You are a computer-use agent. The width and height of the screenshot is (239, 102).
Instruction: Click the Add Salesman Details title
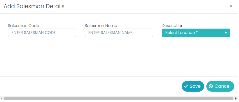click(34, 6)
